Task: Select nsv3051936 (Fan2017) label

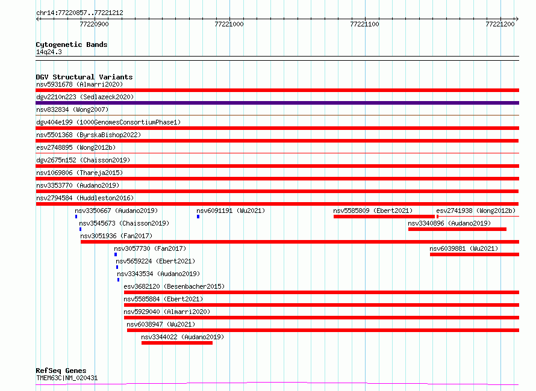Action: [116, 236]
